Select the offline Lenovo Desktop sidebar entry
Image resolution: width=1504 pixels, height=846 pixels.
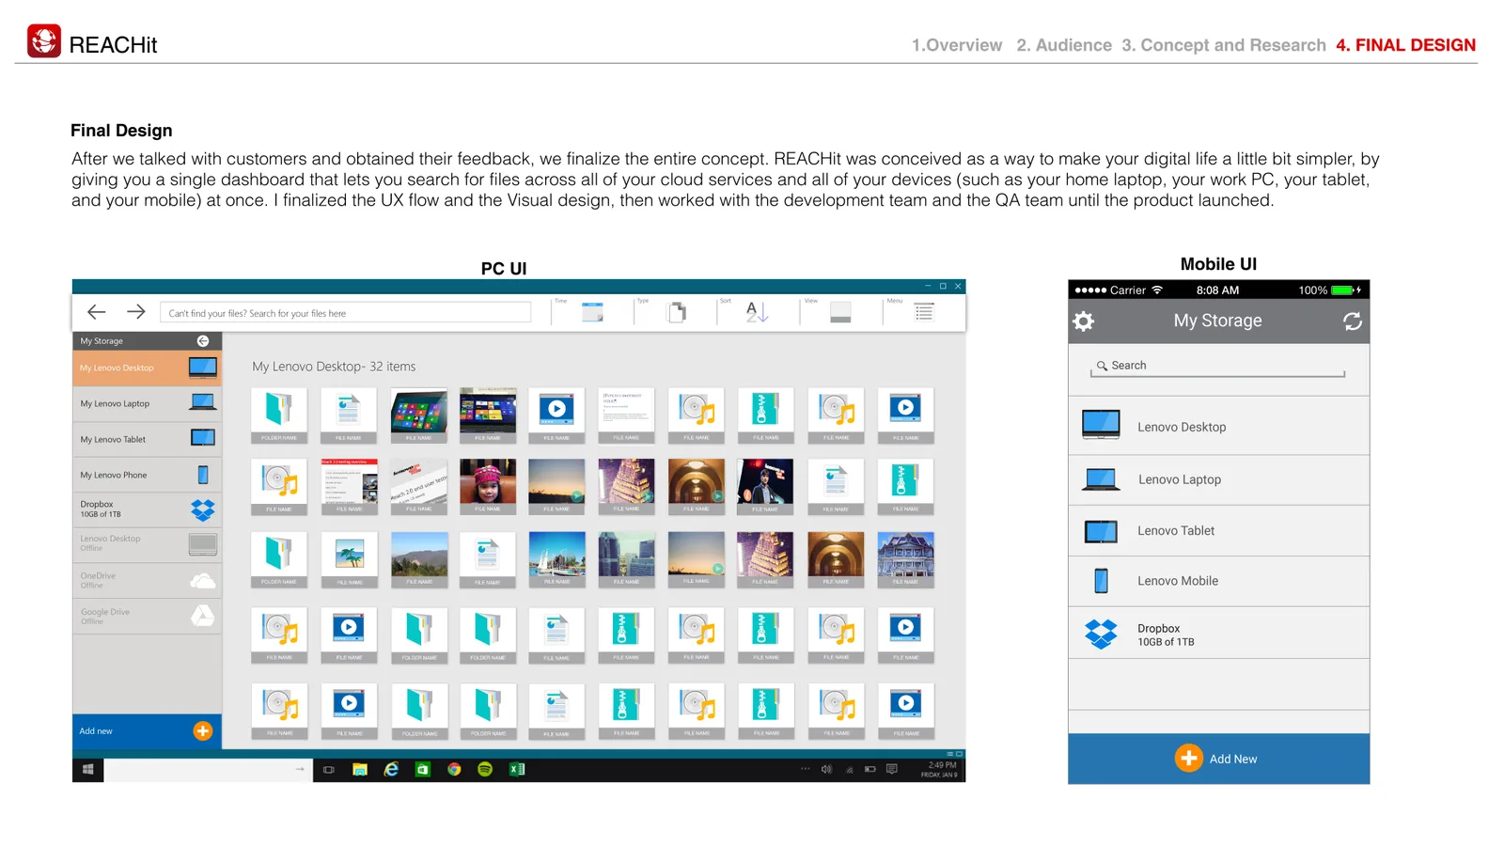coord(148,544)
